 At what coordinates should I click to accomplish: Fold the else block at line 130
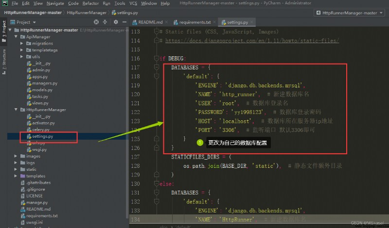click(x=157, y=184)
